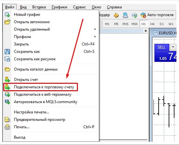Open the Сервис menu

[79, 7]
